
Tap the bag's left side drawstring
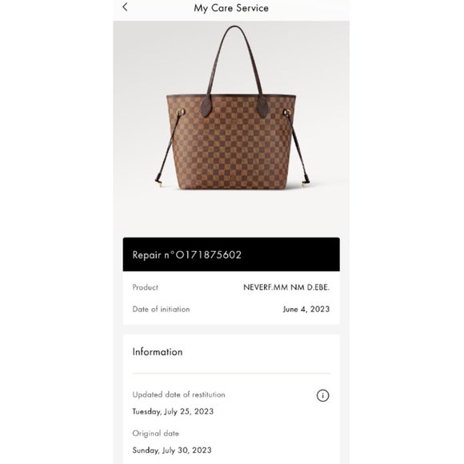(x=169, y=148)
